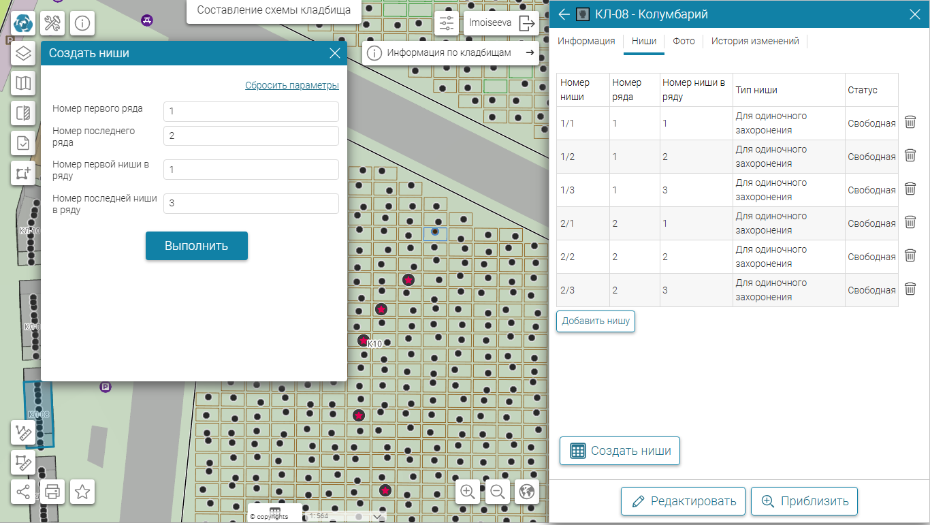This screenshot has height=525, width=930.
Task: Focus the Номер последнего ряда field
Action: [251, 136]
